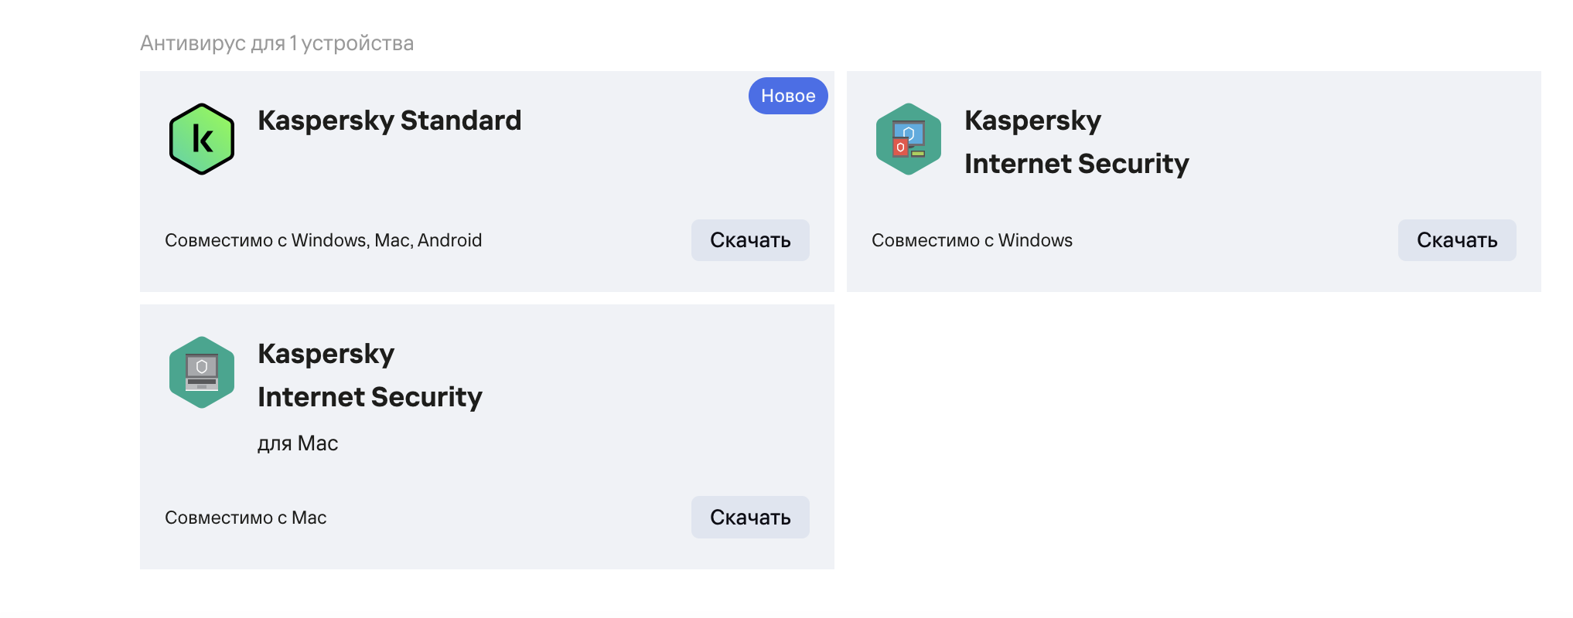Click the letter k inside the Standard logo
The height and width of the screenshot is (618, 1573).
[203, 140]
